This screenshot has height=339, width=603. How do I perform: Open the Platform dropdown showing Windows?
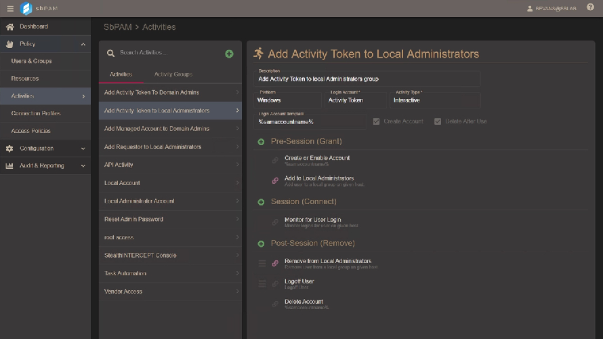[x=287, y=100]
